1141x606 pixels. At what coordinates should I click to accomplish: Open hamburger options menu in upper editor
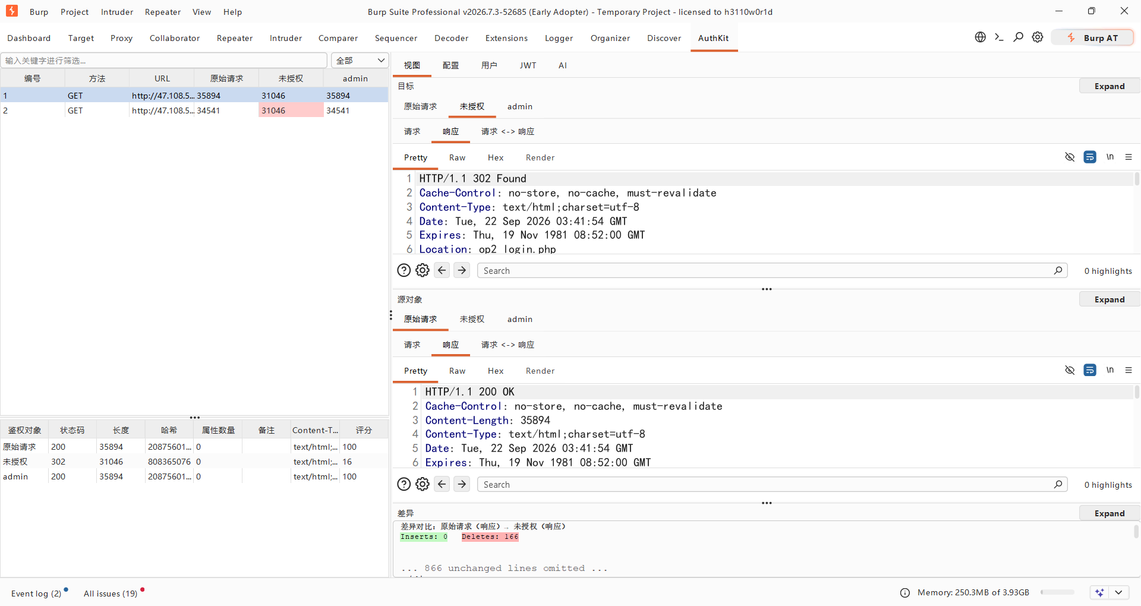point(1129,157)
